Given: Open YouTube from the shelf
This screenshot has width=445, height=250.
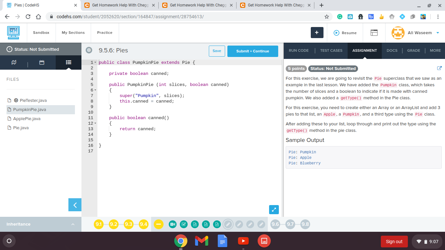Looking at the screenshot, I should [x=243, y=241].
